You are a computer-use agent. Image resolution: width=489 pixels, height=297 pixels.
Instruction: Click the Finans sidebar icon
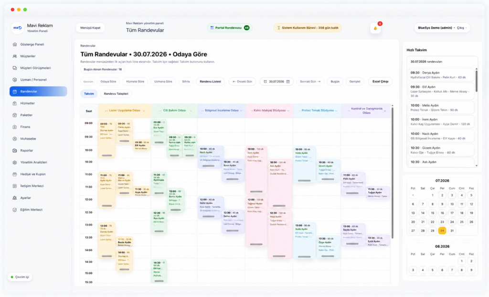(15, 127)
